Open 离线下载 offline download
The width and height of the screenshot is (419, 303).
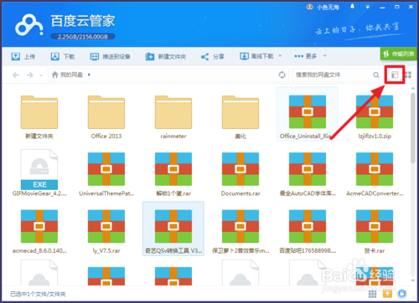point(256,56)
